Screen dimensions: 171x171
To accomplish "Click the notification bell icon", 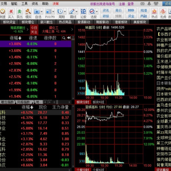I will click(x=149, y=4).
